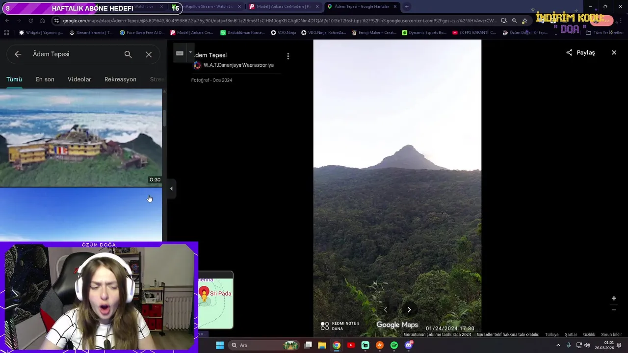
Task: Click the browser home icon
Action: [43, 21]
